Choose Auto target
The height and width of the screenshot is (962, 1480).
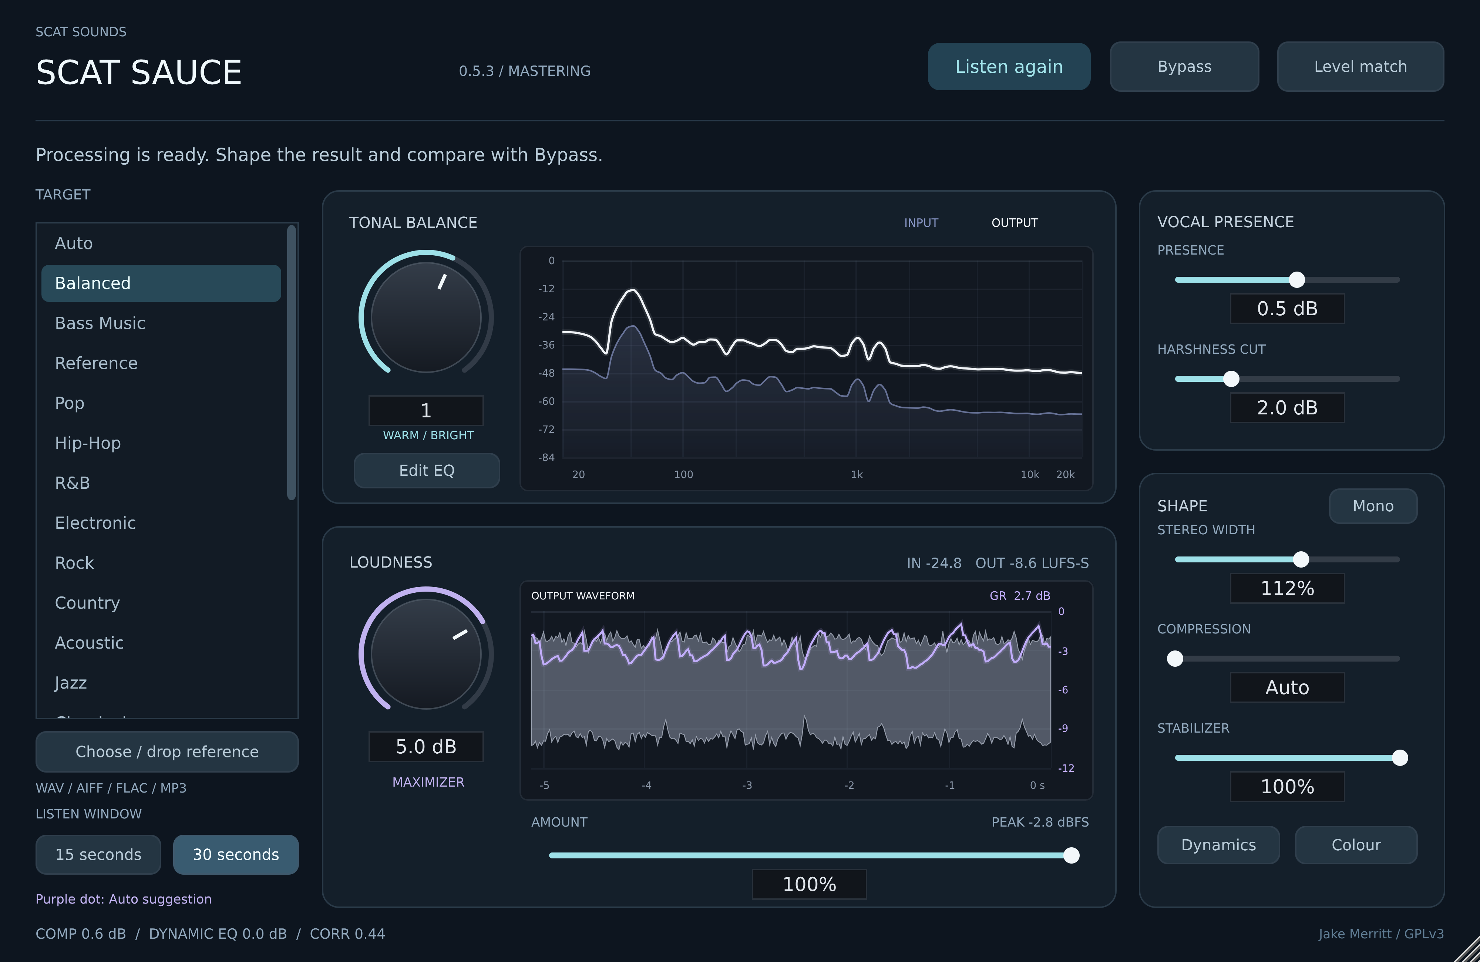(x=161, y=243)
